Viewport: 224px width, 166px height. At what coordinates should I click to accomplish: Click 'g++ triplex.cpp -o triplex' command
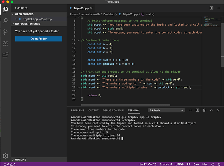(141, 117)
